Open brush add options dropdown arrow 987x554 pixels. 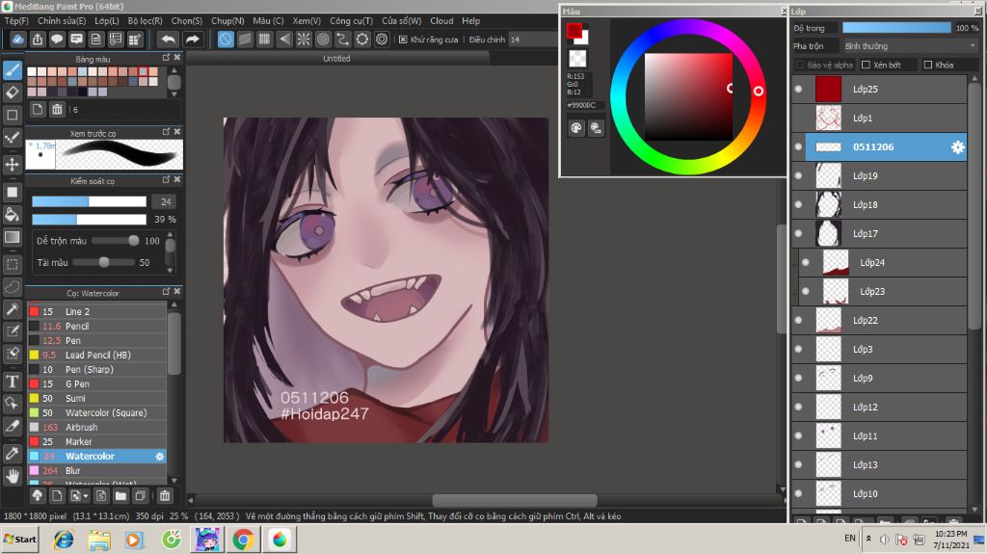point(86,496)
